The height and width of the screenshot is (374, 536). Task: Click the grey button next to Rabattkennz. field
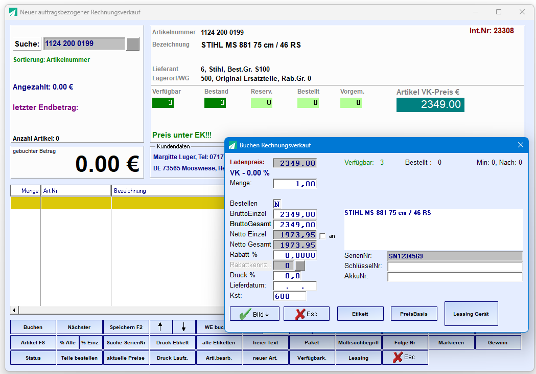tap(300, 266)
